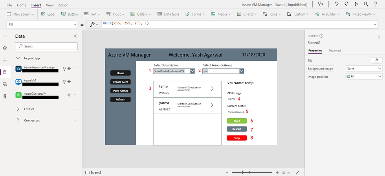Collapse the In your app section
This screenshot has width=385, height=176.
click(x=18, y=58)
